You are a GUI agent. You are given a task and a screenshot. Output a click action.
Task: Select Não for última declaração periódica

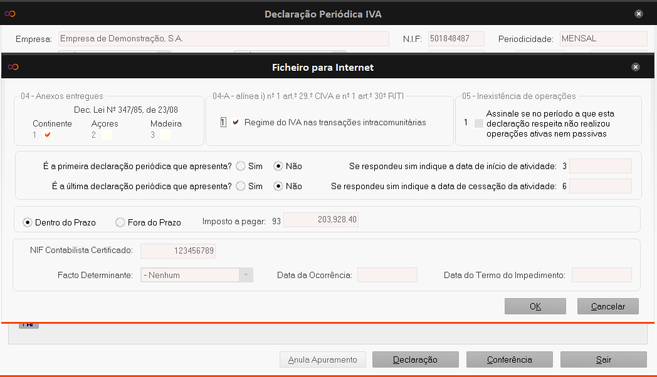pyautogui.click(x=278, y=186)
